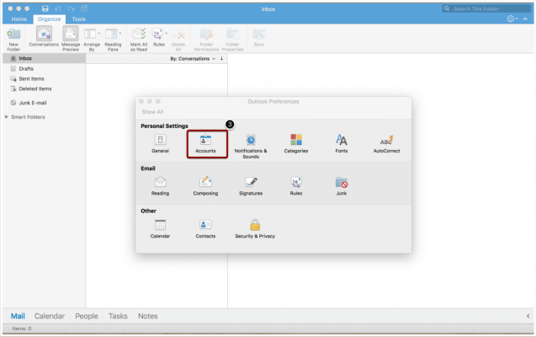Switch to People view
Viewport: 536px width, 337px height.
tap(87, 316)
